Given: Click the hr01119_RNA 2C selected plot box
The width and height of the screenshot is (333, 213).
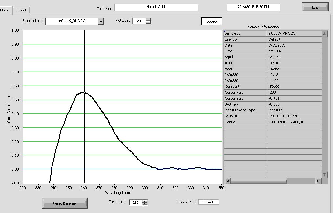Looking at the screenshot, I should 72,21.
